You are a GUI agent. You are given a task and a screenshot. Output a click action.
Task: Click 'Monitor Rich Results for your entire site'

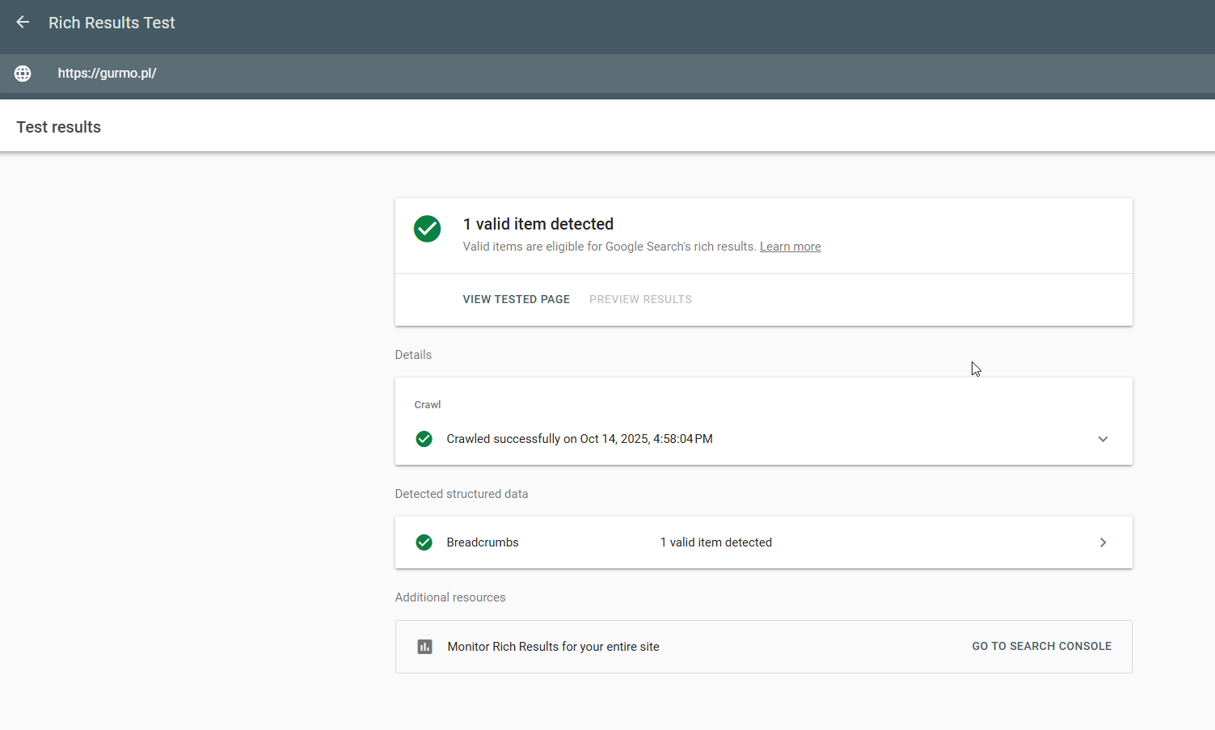554,647
